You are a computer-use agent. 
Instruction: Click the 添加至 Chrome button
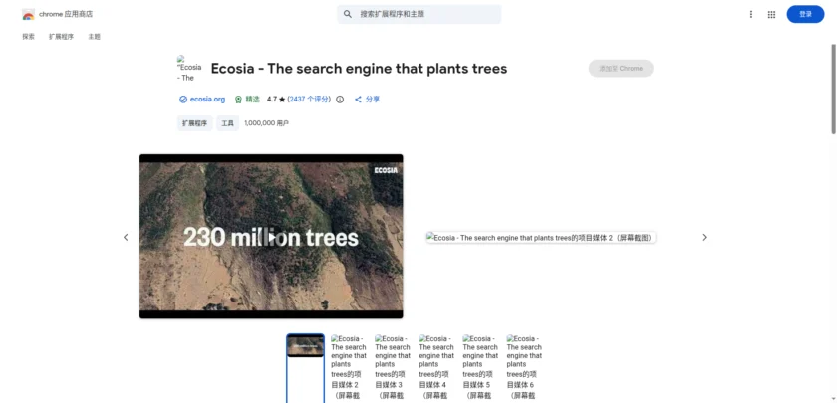621,69
